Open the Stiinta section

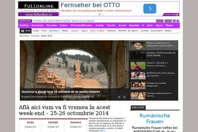(24, 36)
